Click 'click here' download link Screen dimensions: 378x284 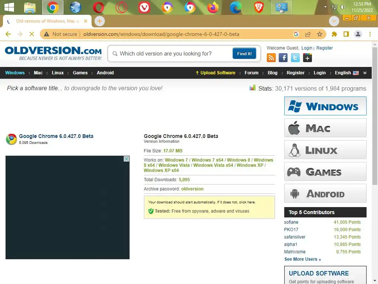point(247,202)
